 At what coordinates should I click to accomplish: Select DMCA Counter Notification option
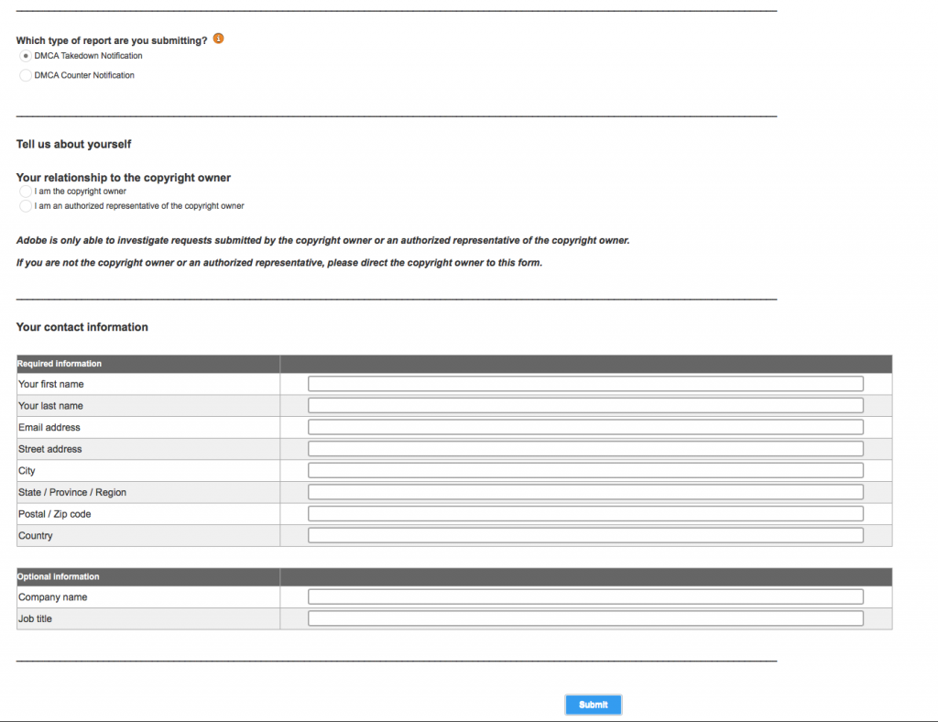point(25,75)
